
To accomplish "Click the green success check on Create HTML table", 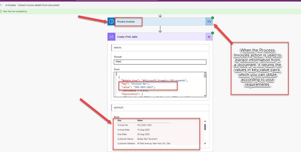I will click(212, 33).
